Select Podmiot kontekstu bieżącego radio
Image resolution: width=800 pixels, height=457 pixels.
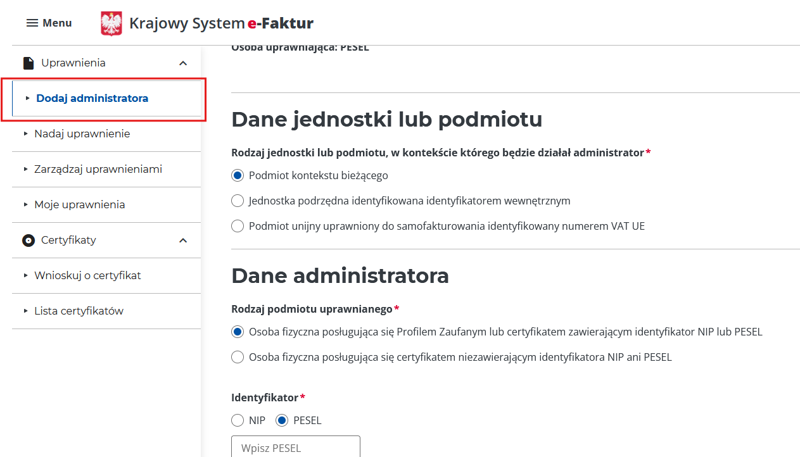pyautogui.click(x=238, y=175)
